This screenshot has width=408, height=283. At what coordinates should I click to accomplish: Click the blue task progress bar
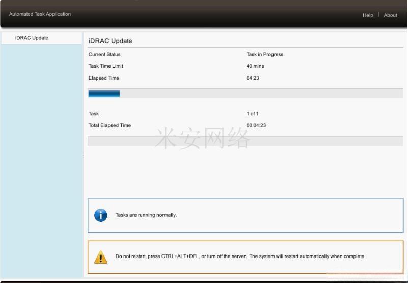click(x=246, y=93)
